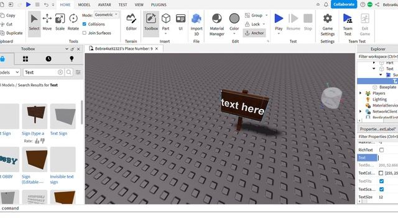Open Toolbox creations lightbulb tab

(72, 59)
